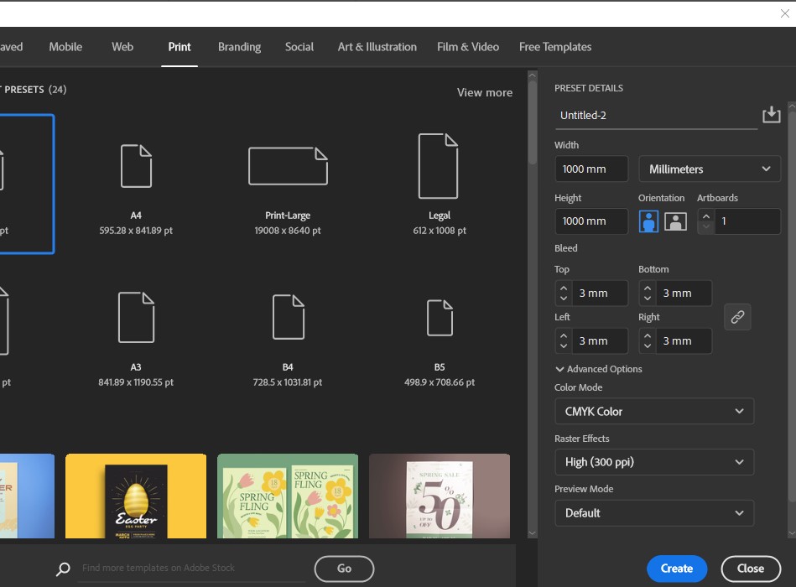Decrease Top bleed value

pos(564,299)
